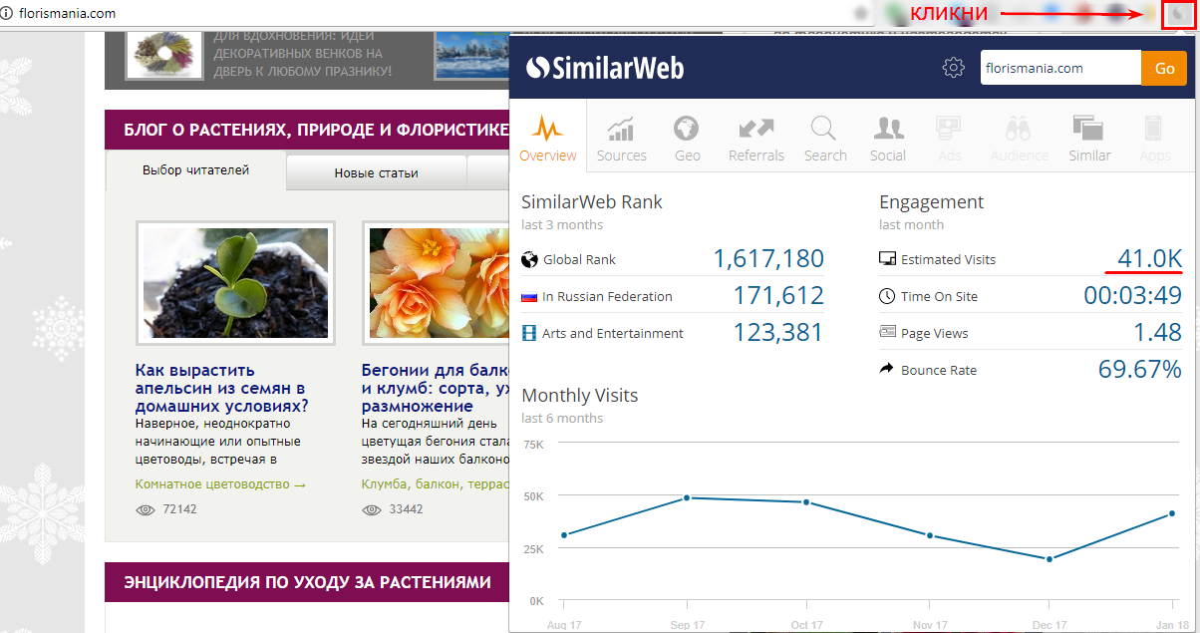The image size is (1200, 633).
Task: Open the Бегонии article title link
Action: 435,389
